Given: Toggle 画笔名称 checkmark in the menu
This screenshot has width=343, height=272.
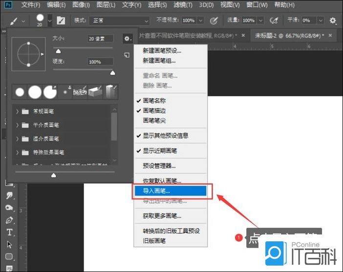Looking at the screenshot, I should point(154,100).
